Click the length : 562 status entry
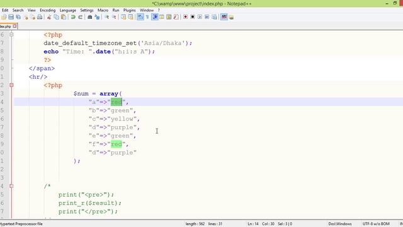The width and height of the screenshot is (403, 227). coord(195,224)
